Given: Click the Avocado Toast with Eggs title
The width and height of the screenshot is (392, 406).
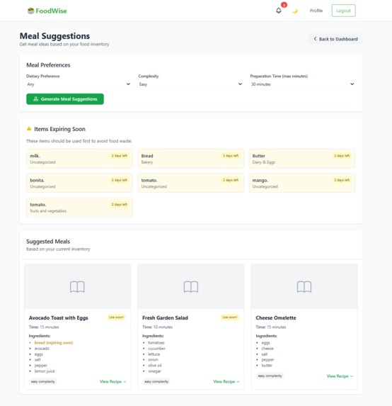Looking at the screenshot, I should pos(59,317).
